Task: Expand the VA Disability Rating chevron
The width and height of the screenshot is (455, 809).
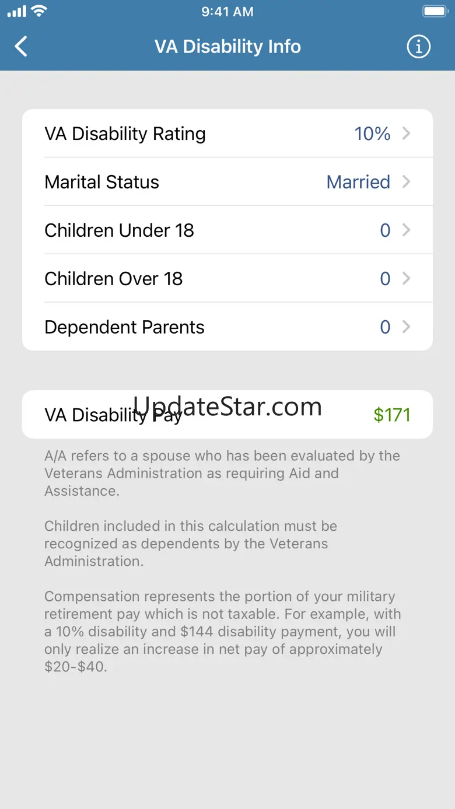Action: 407,134
